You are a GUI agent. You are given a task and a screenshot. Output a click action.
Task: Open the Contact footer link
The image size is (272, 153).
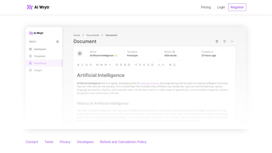click(32, 142)
